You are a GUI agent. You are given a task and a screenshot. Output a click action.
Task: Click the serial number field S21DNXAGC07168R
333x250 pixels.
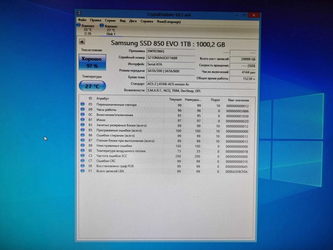pos(171,58)
